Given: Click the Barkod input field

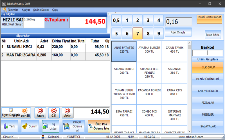Looking at the screenshot, I should tap(208, 53).
